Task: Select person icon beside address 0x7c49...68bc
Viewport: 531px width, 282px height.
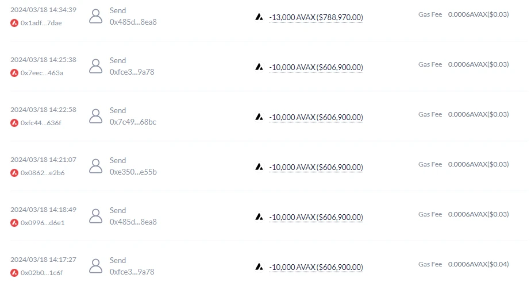Action: click(x=96, y=116)
